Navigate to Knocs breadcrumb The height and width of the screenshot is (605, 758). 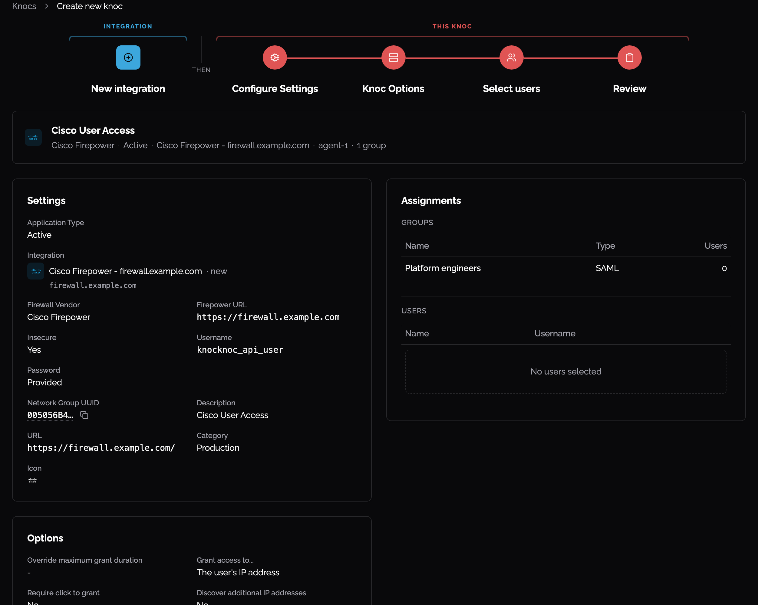click(x=24, y=6)
